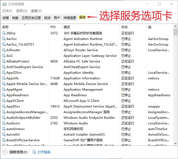Click the scrollbar up arrow
Image resolution: width=178 pixels, height=159 pixels.
point(175,26)
